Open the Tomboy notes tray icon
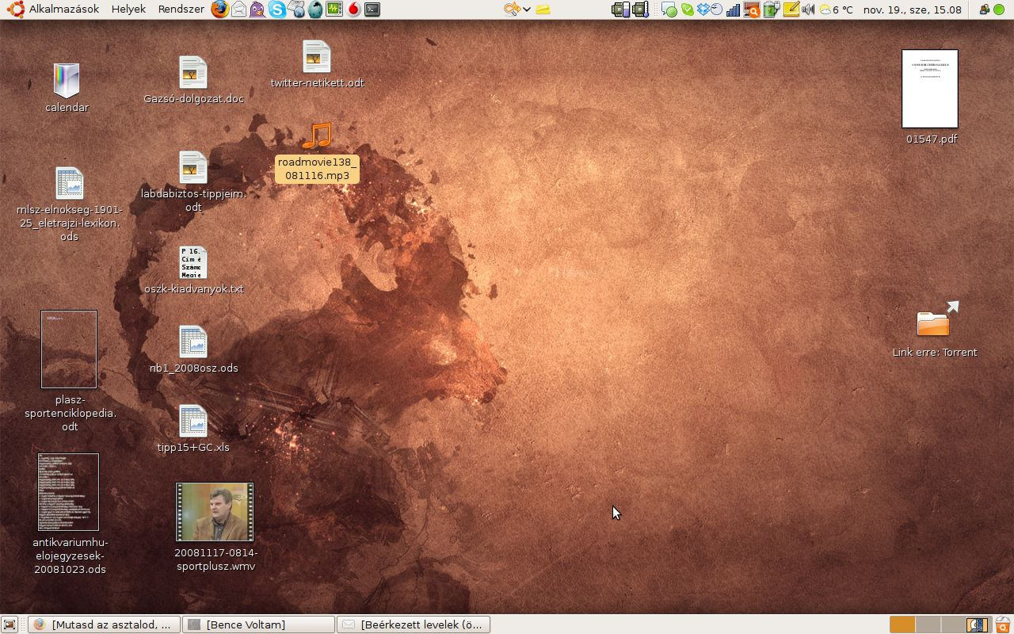This screenshot has height=634, width=1014. pyautogui.click(x=791, y=10)
